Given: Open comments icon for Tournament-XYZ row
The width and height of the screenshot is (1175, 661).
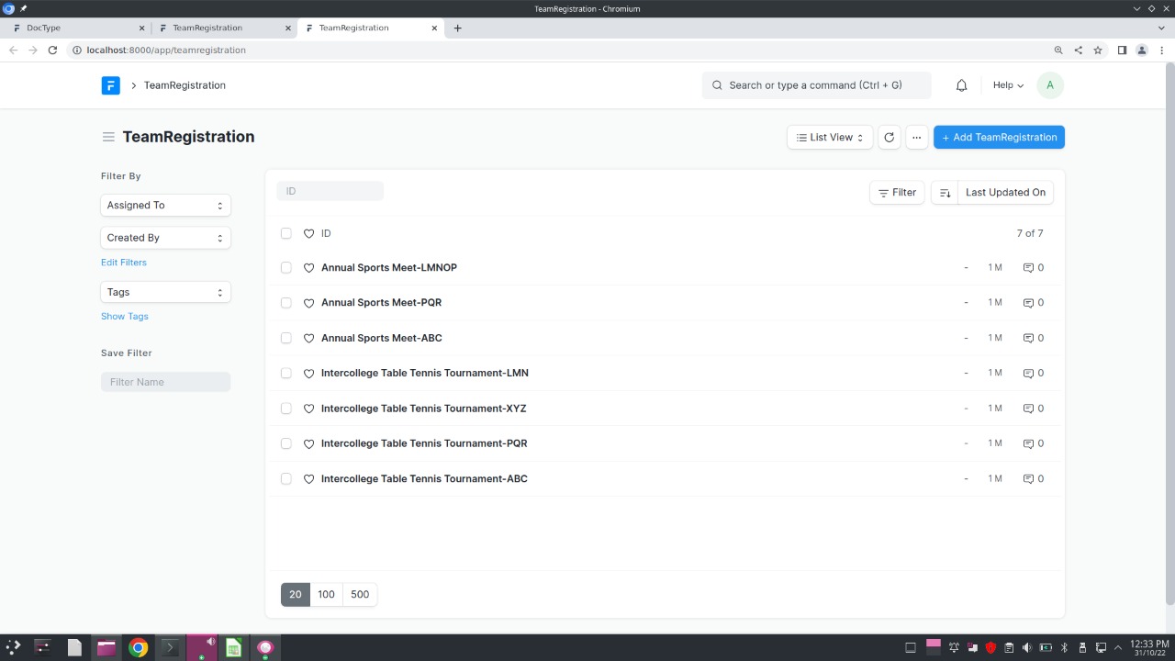Looking at the screenshot, I should [x=1028, y=409].
